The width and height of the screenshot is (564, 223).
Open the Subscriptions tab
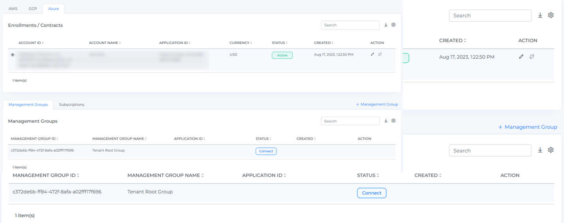click(71, 104)
